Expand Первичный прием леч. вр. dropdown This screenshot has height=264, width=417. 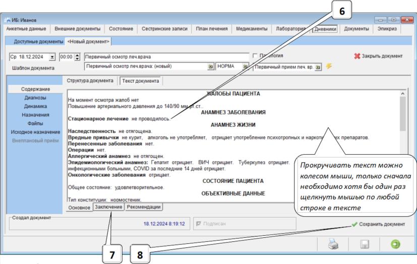click(x=318, y=67)
